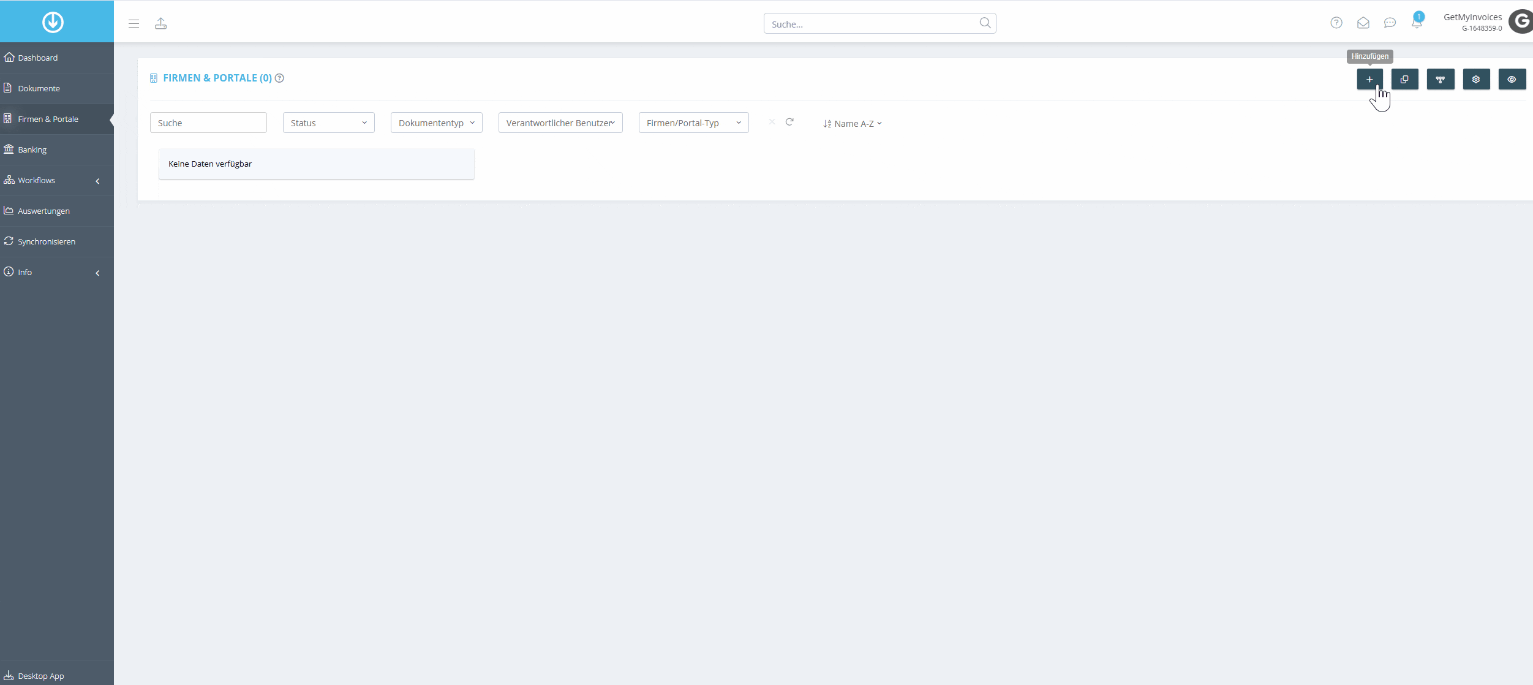Open the Name A-Z sort dropdown

tap(853, 124)
